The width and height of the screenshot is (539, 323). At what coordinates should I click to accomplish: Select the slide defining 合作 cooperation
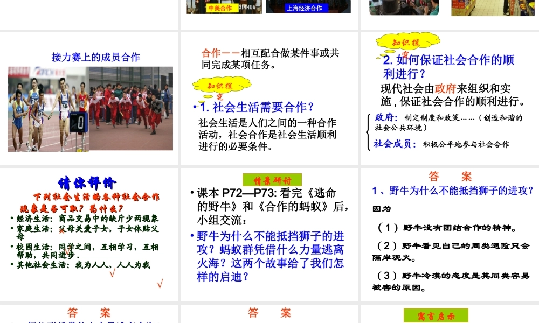(x=269, y=99)
